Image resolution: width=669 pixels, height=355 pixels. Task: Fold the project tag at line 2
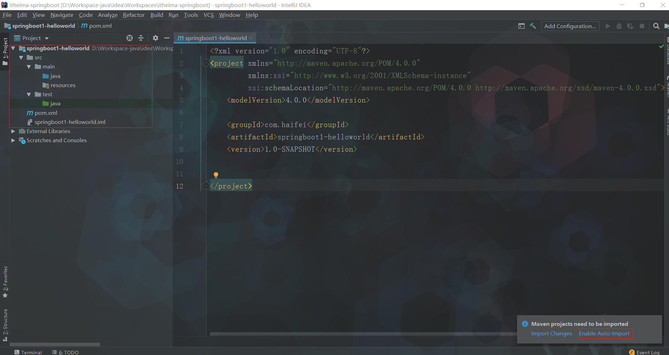[206, 63]
